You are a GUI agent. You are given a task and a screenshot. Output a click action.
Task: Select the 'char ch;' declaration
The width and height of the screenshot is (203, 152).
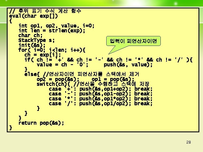(x=30, y=35)
